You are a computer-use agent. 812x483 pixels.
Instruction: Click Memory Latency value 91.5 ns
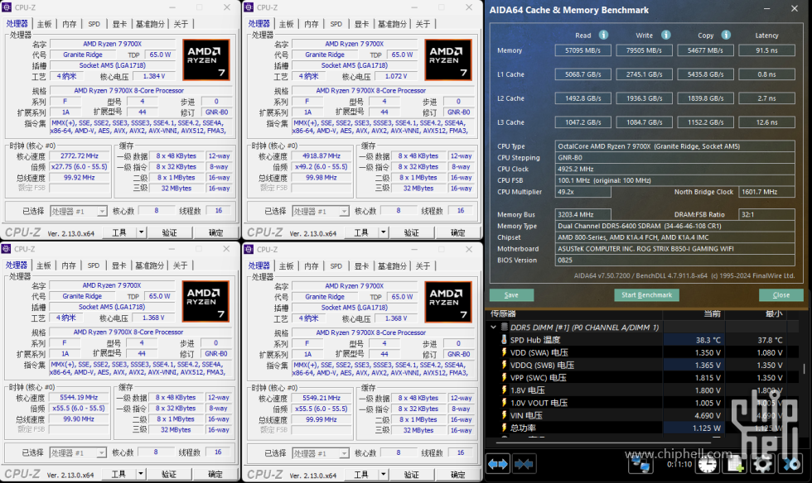click(766, 50)
